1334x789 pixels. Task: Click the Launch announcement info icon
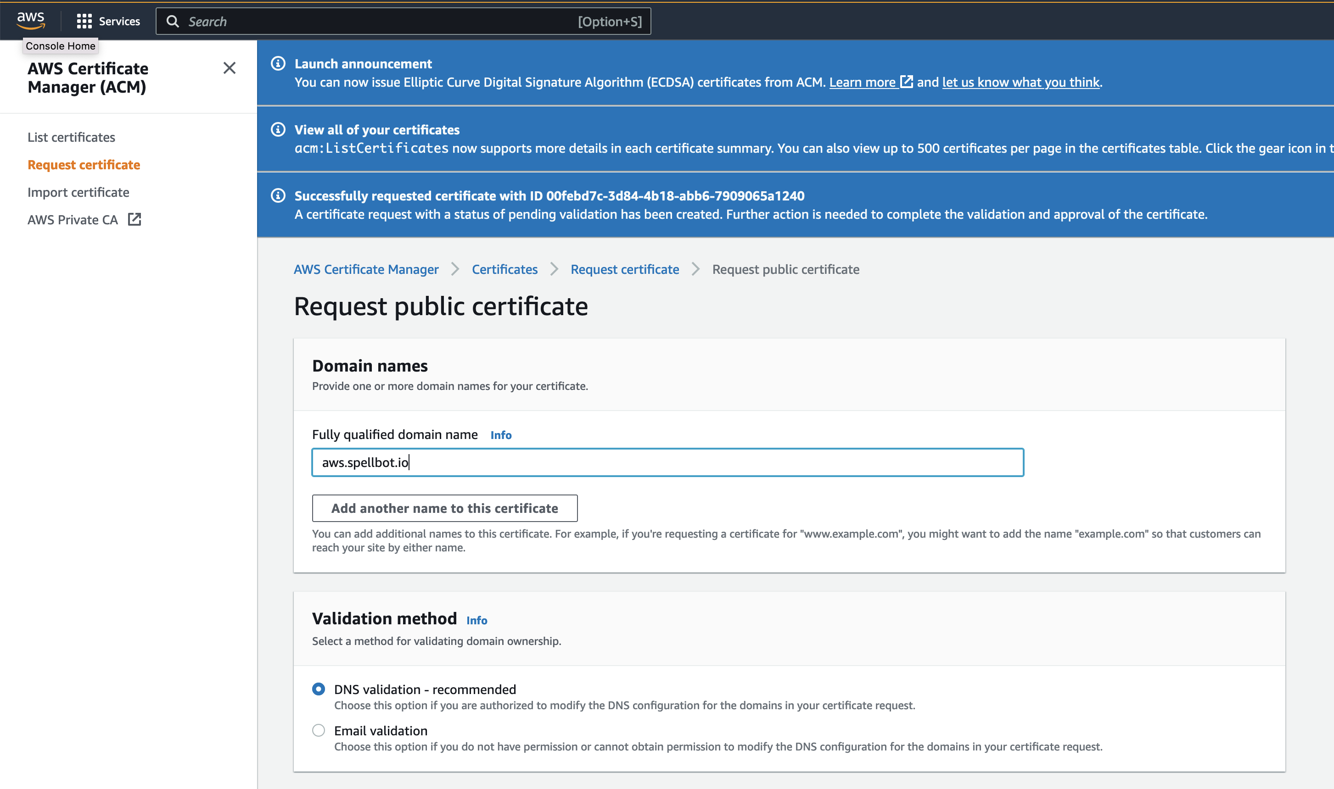[x=279, y=63]
